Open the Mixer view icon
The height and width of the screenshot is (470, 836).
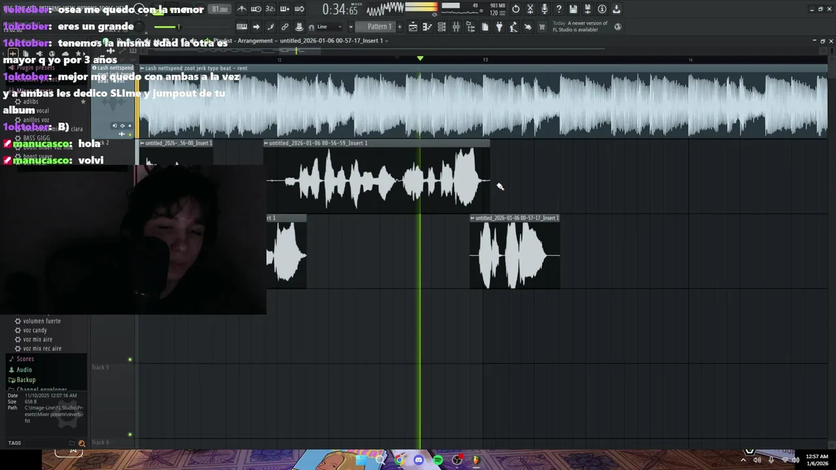pos(456,27)
